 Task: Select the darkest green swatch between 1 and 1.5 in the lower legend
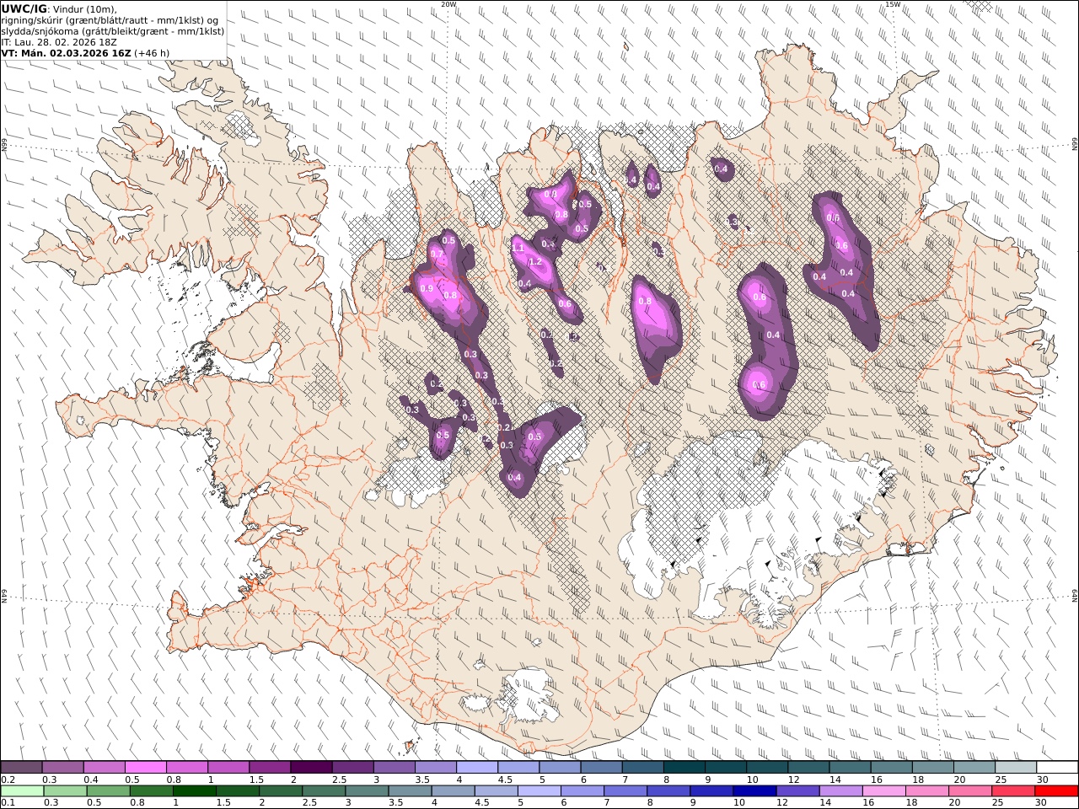point(195,791)
